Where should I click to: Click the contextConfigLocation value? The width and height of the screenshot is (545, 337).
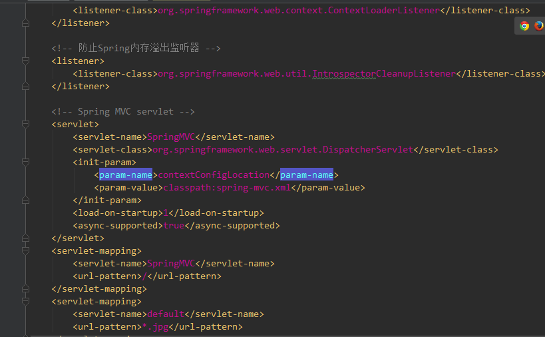[214, 175]
